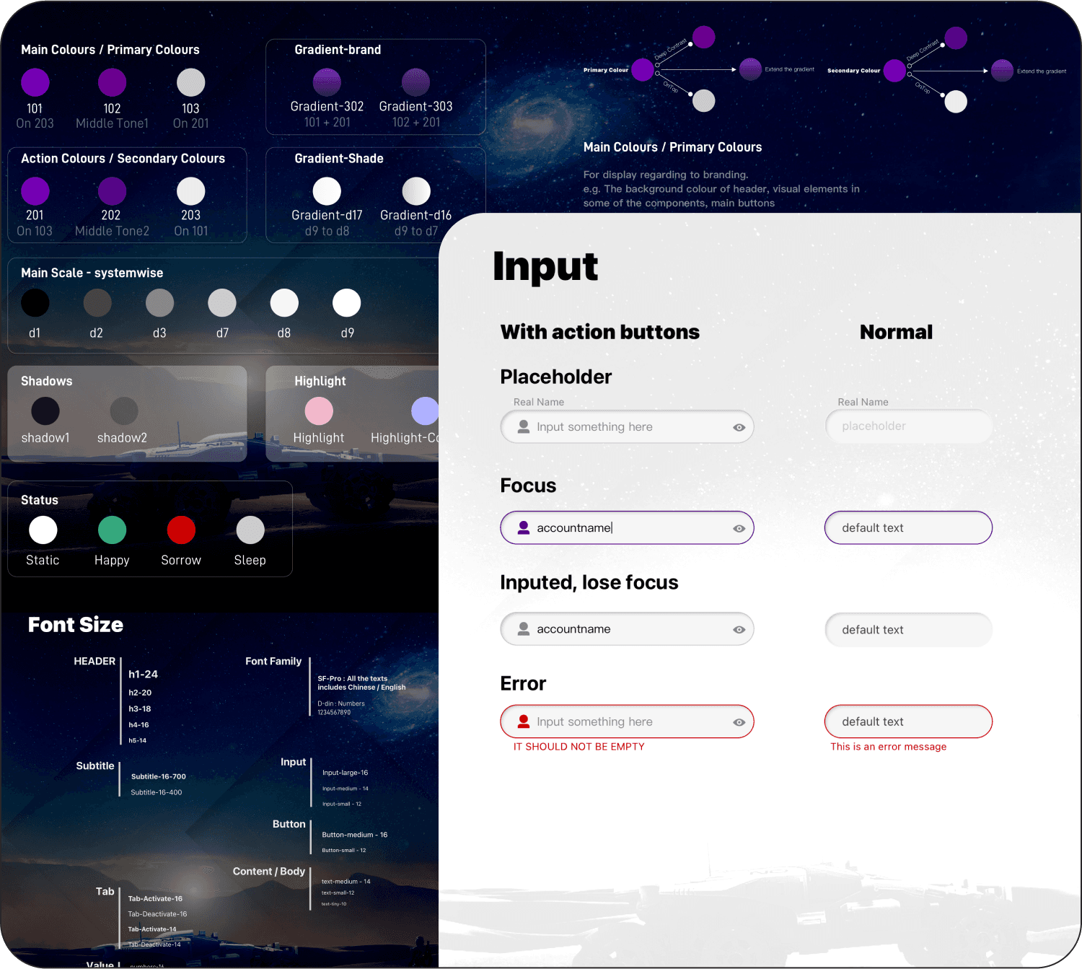Choose the 203 white secondary colour swatch
This screenshot has width=1082, height=969.
click(x=191, y=191)
